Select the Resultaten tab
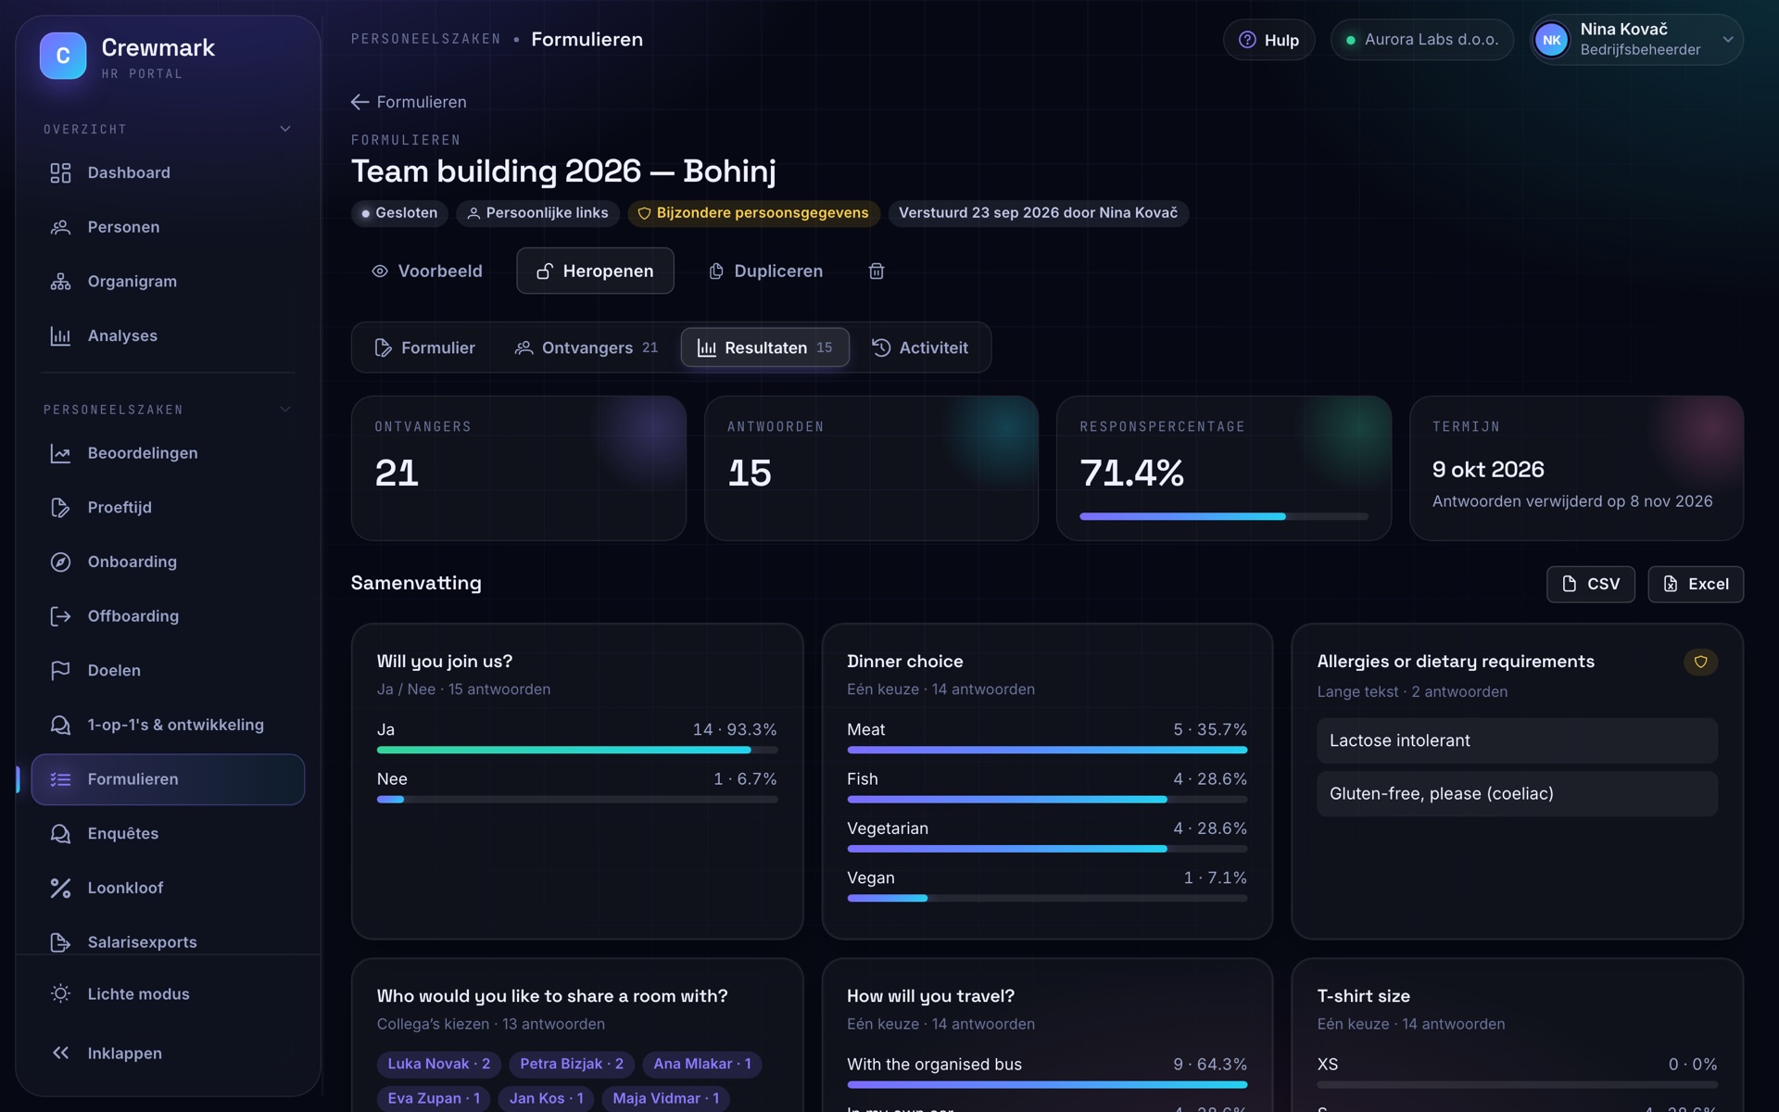Screen dimensions: 1779x1112 pyautogui.click(x=765, y=347)
